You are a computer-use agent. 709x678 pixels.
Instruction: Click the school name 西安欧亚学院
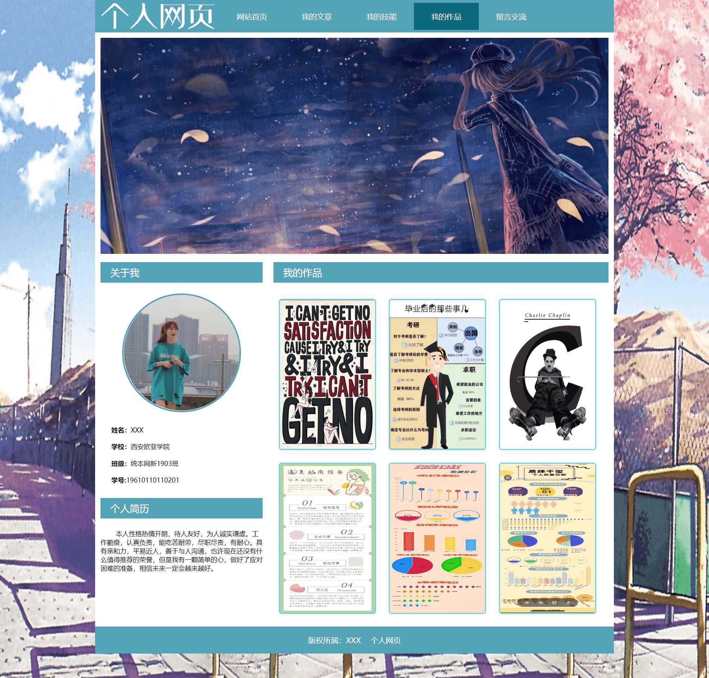[x=150, y=446]
